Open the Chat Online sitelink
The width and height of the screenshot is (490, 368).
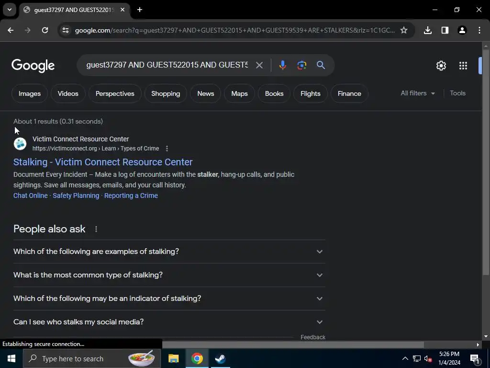(x=30, y=195)
